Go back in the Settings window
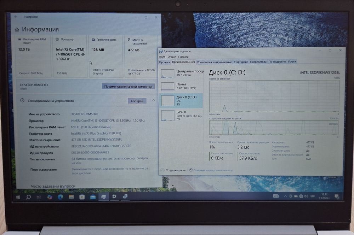 16,17
